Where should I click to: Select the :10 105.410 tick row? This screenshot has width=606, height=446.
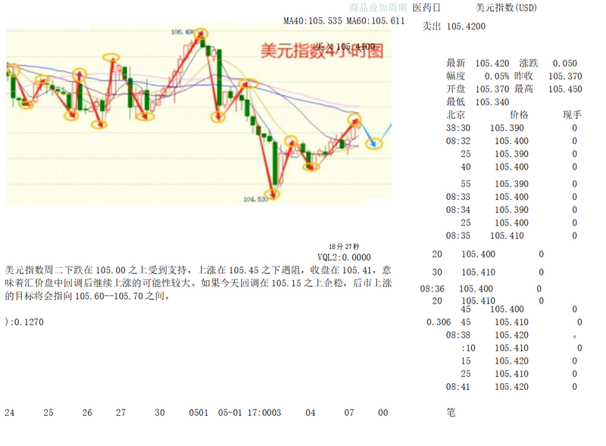click(x=521, y=348)
